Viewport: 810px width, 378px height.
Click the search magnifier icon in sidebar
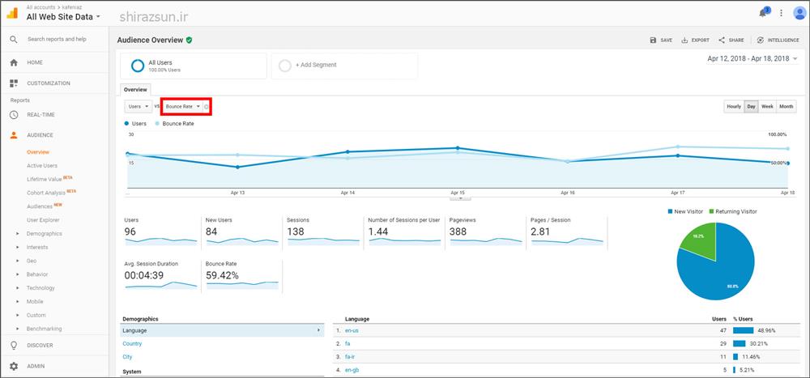pos(14,39)
